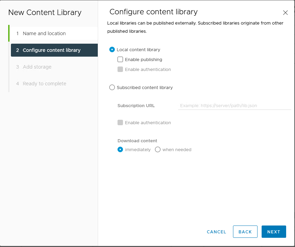The height and width of the screenshot is (247, 295).
Task: Select download content immediately option
Action: [x=120, y=149]
